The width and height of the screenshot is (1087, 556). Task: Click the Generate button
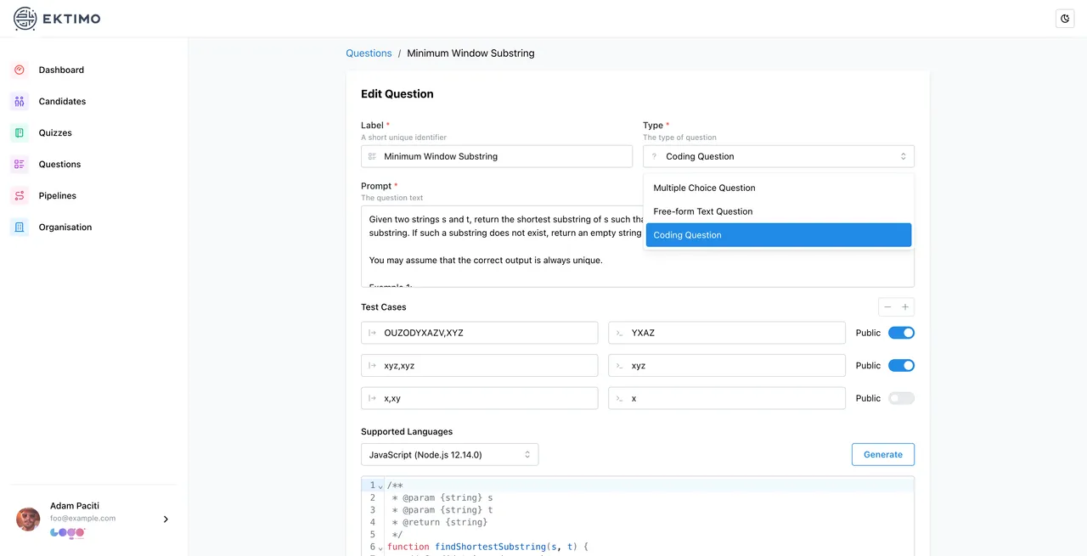click(x=882, y=455)
